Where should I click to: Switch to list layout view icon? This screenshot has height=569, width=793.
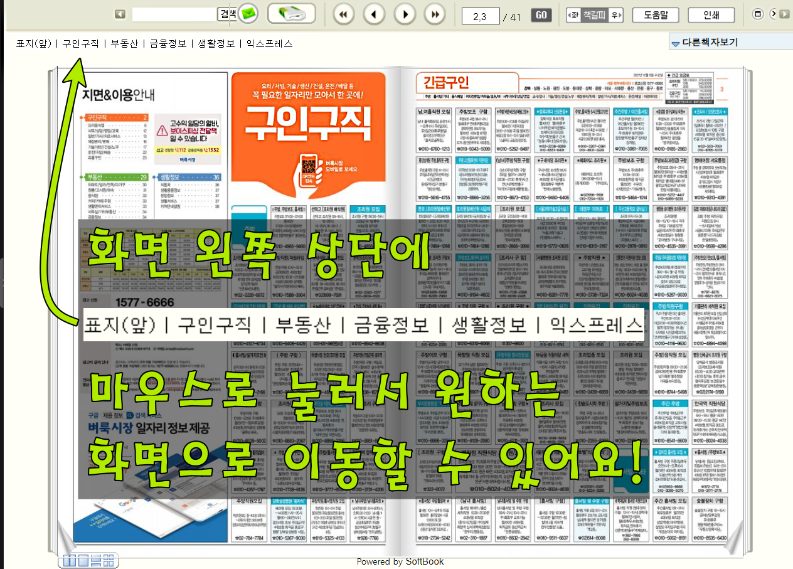[x=95, y=560]
